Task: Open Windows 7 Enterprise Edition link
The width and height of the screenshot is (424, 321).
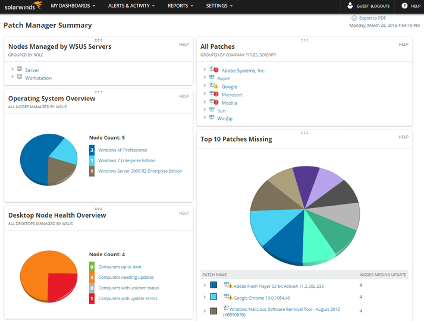Action: coord(127,160)
